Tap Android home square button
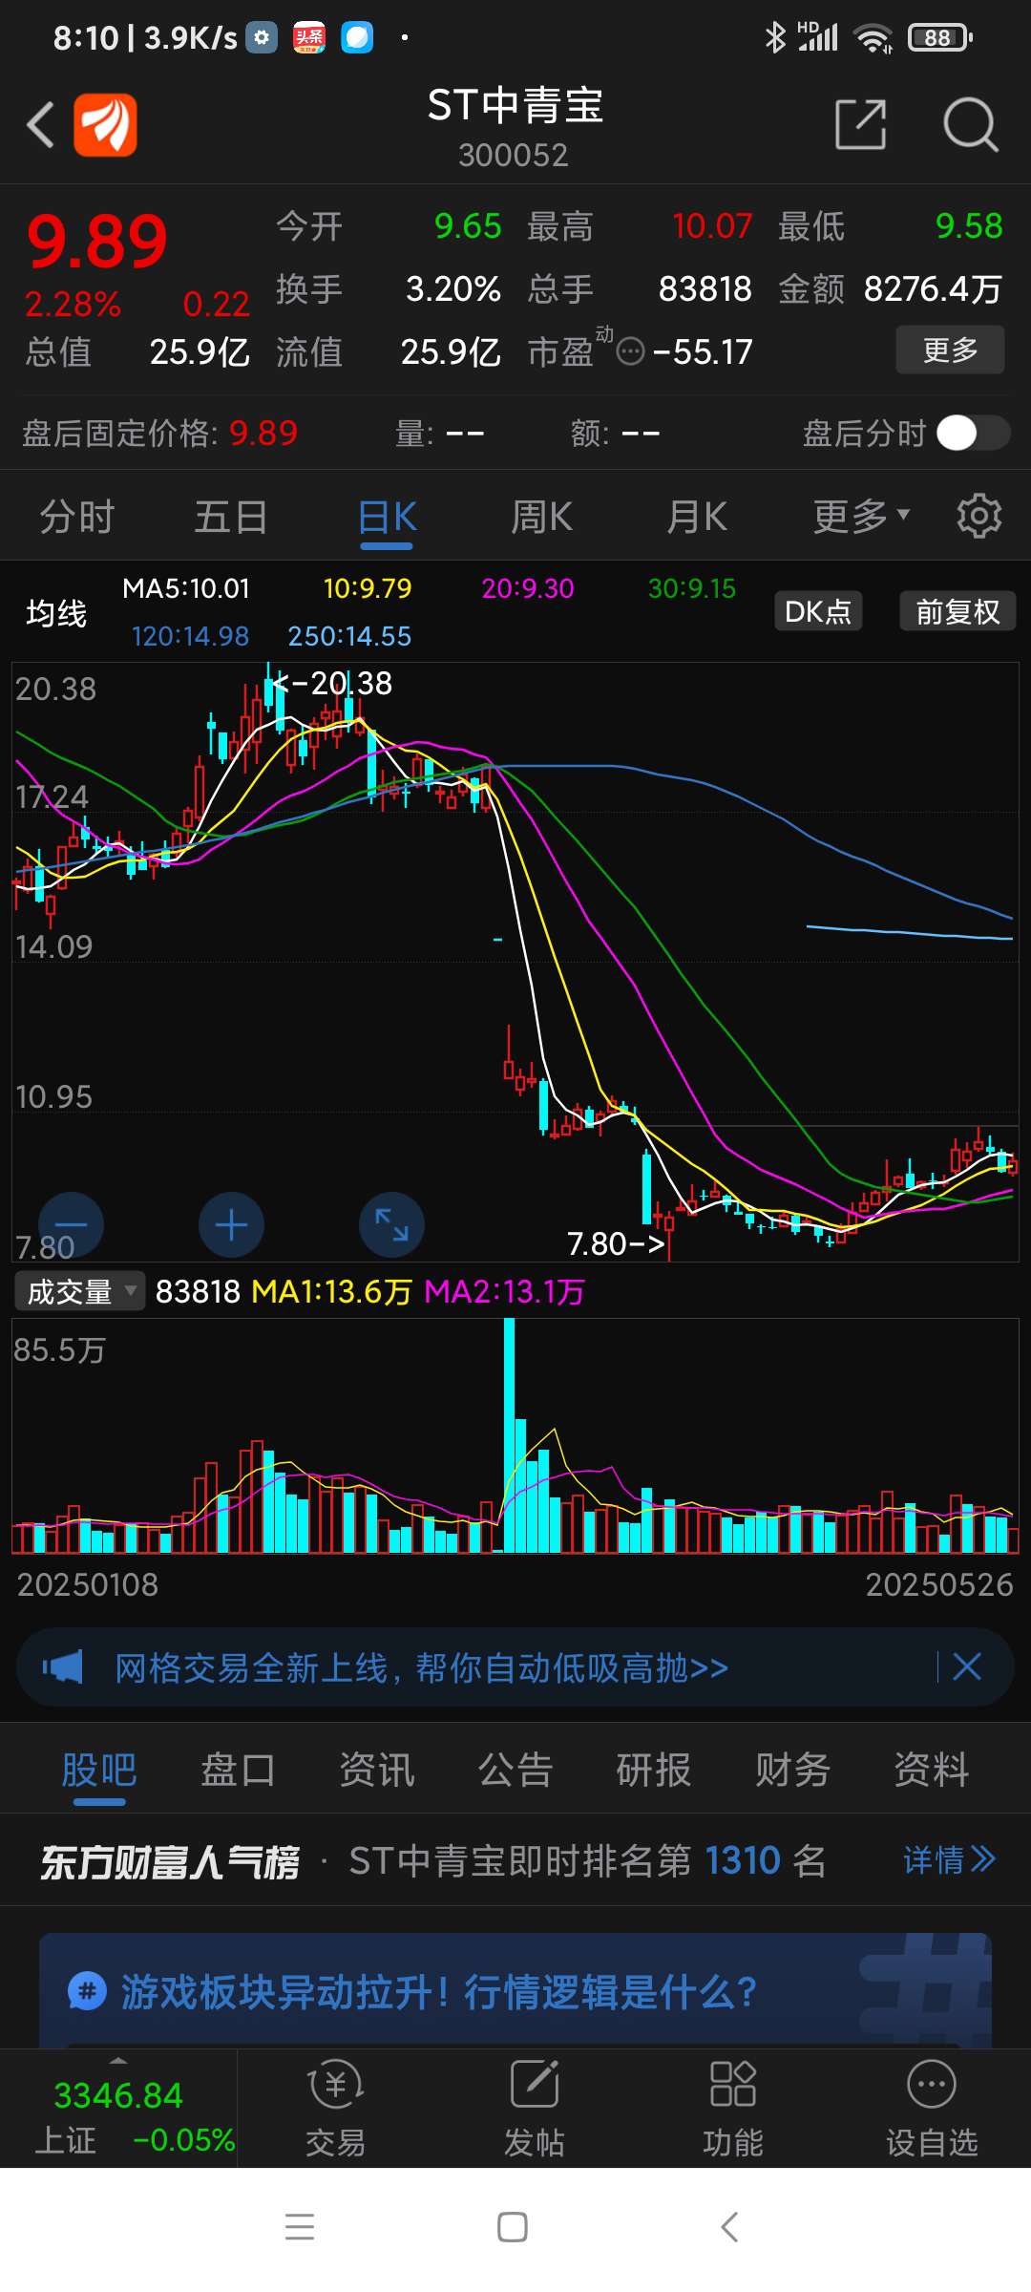1031x2292 pixels. pos(513,2227)
